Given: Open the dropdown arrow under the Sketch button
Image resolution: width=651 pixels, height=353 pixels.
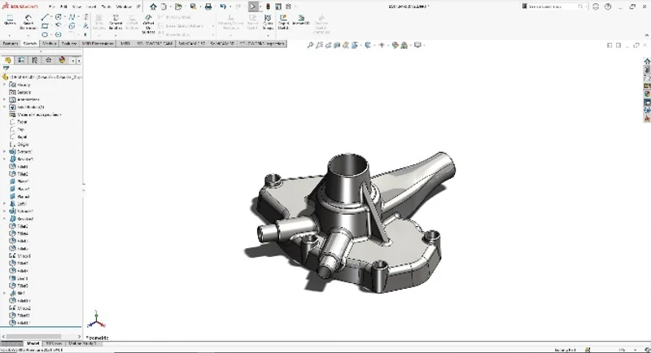Looking at the screenshot, I should coord(10,35).
